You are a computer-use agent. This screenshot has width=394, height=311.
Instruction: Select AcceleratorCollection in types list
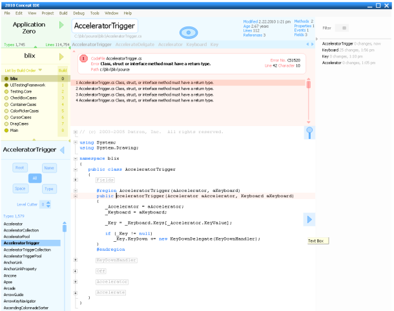tap(21, 230)
